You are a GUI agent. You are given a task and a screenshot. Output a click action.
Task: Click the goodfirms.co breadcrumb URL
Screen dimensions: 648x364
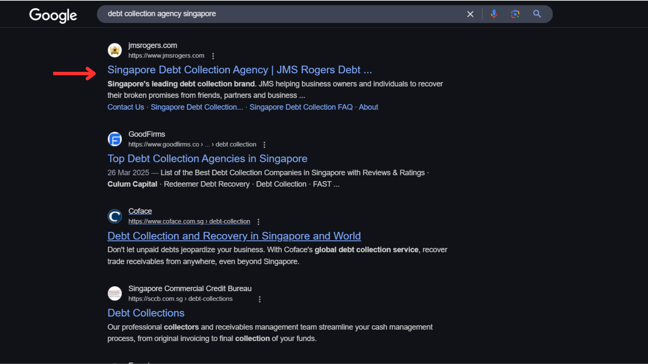[x=192, y=144]
